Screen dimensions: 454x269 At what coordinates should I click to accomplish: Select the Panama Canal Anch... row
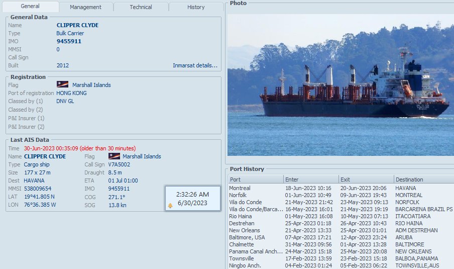[x=341, y=251]
